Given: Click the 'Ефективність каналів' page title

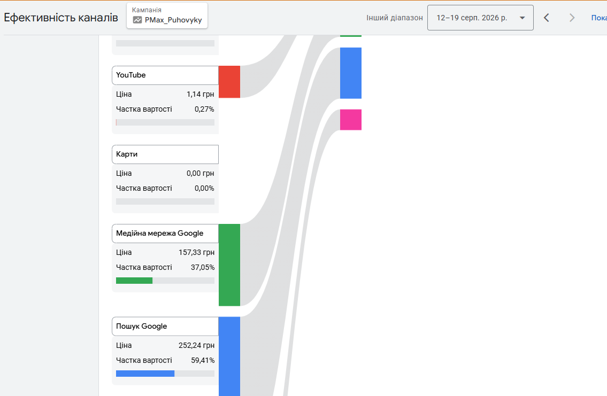Looking at the screenshot, I should pos(61,18).
